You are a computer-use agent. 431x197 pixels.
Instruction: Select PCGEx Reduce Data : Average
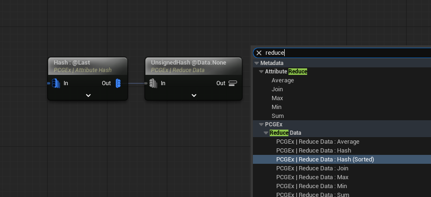pyautogui.click(x=317, y=142)
